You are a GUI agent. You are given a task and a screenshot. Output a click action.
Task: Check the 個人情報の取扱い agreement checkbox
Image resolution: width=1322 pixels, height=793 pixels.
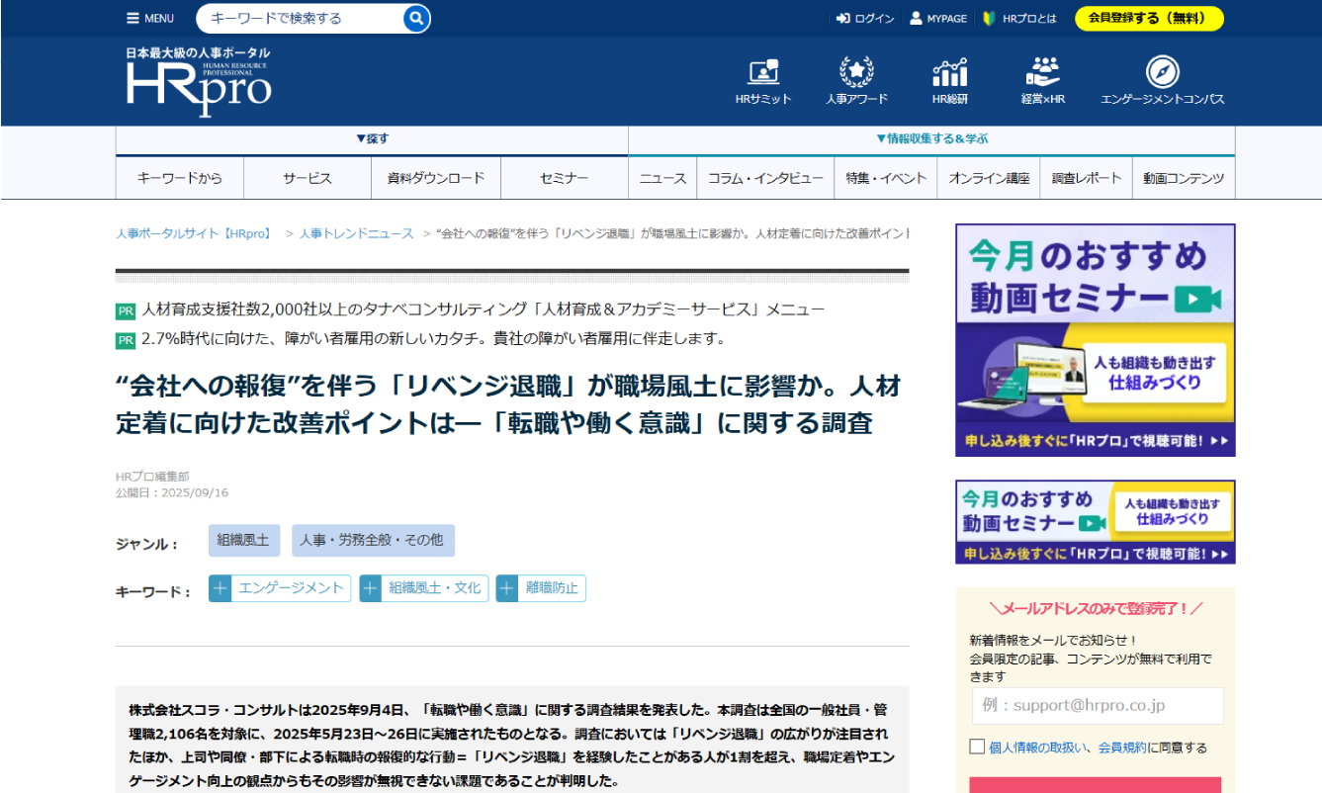pyautogui.click(x=977, y=747)
